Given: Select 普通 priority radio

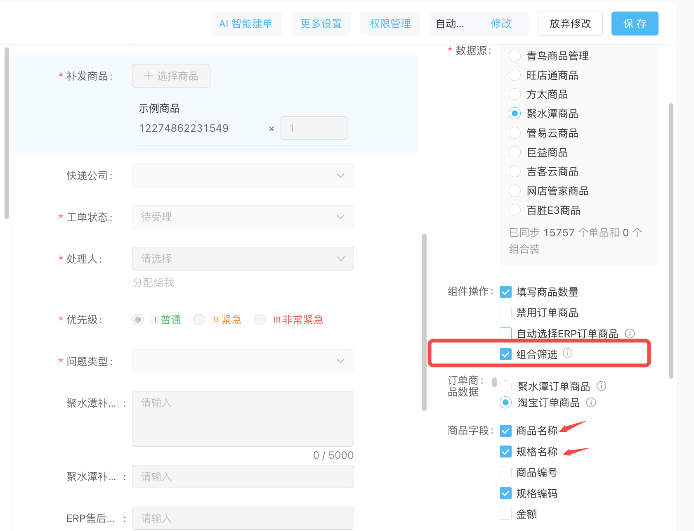Looking at the screenshot, I should click(x=138, y=320).
